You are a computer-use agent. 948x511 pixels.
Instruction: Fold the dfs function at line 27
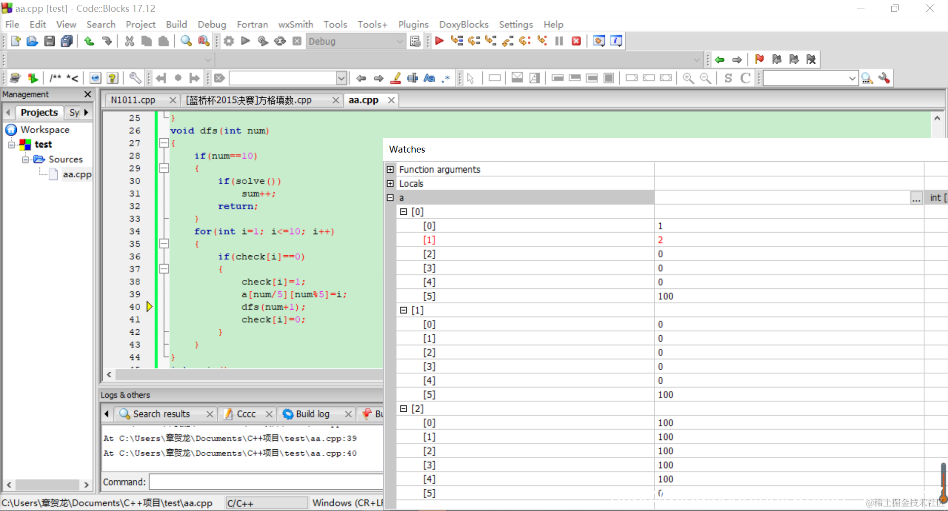(x=164, y=143)
